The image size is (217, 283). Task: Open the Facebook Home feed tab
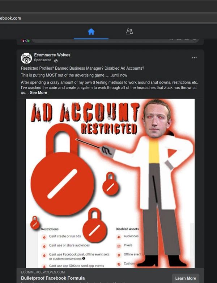(91, 32)
